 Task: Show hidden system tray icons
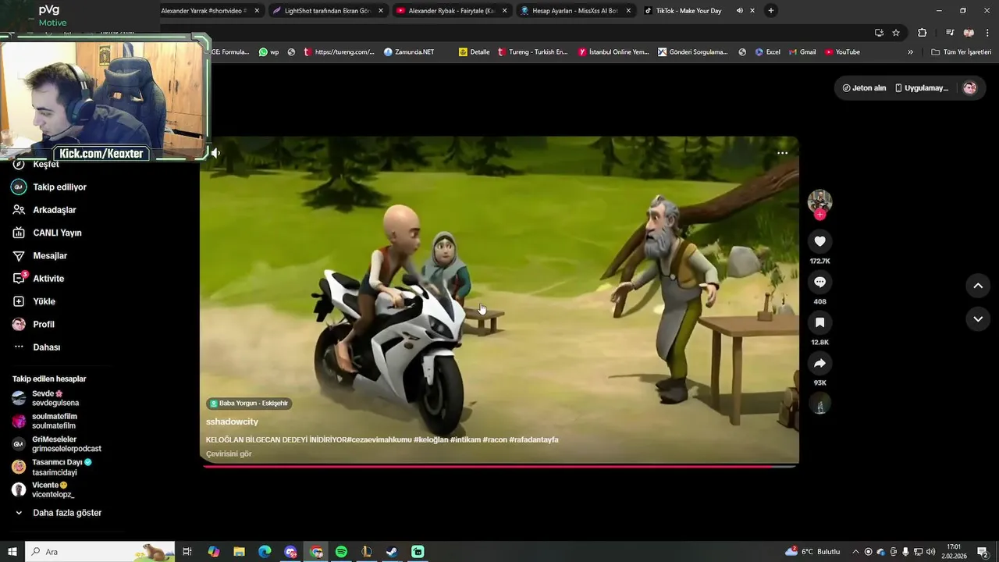point(855,552)
